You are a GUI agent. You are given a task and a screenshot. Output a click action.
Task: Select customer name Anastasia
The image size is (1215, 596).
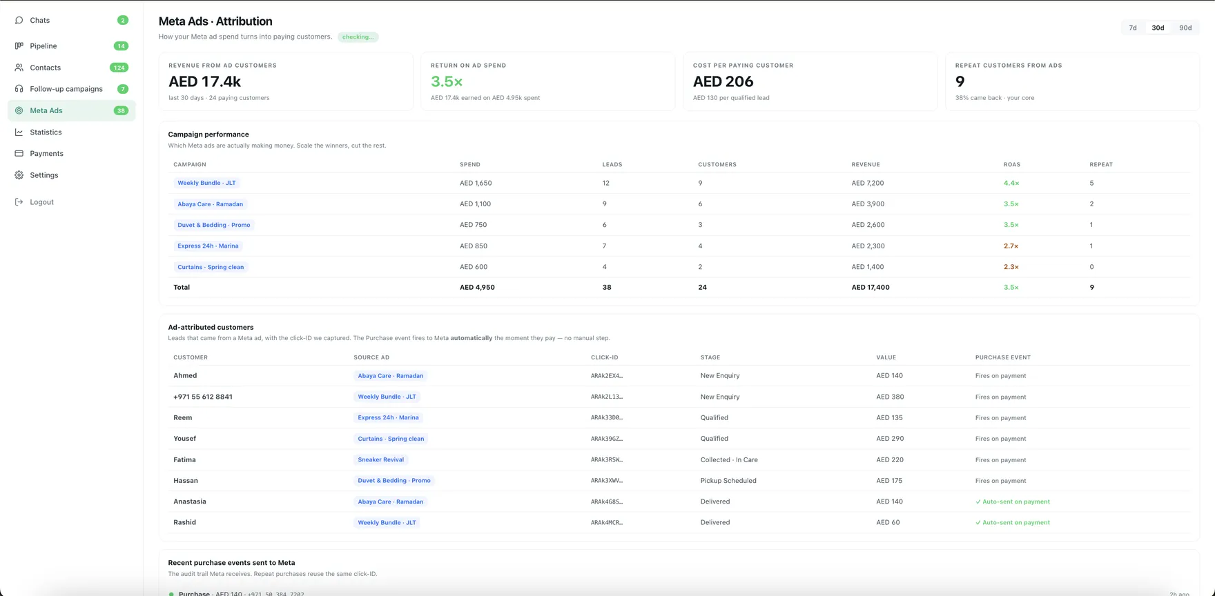pos(190,501)
